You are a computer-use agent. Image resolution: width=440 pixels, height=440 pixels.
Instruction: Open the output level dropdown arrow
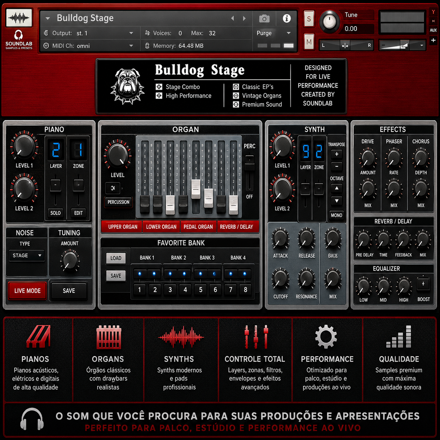pos(422,45)
